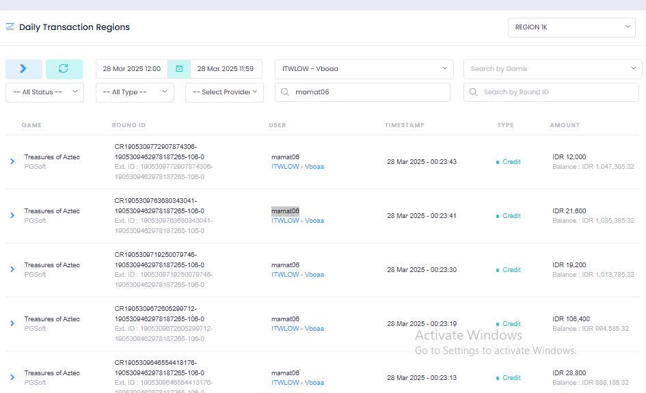The height and width of the screenshot is (393, 646).
Task: Open the Search by Game dropdown
Action: 552,69
